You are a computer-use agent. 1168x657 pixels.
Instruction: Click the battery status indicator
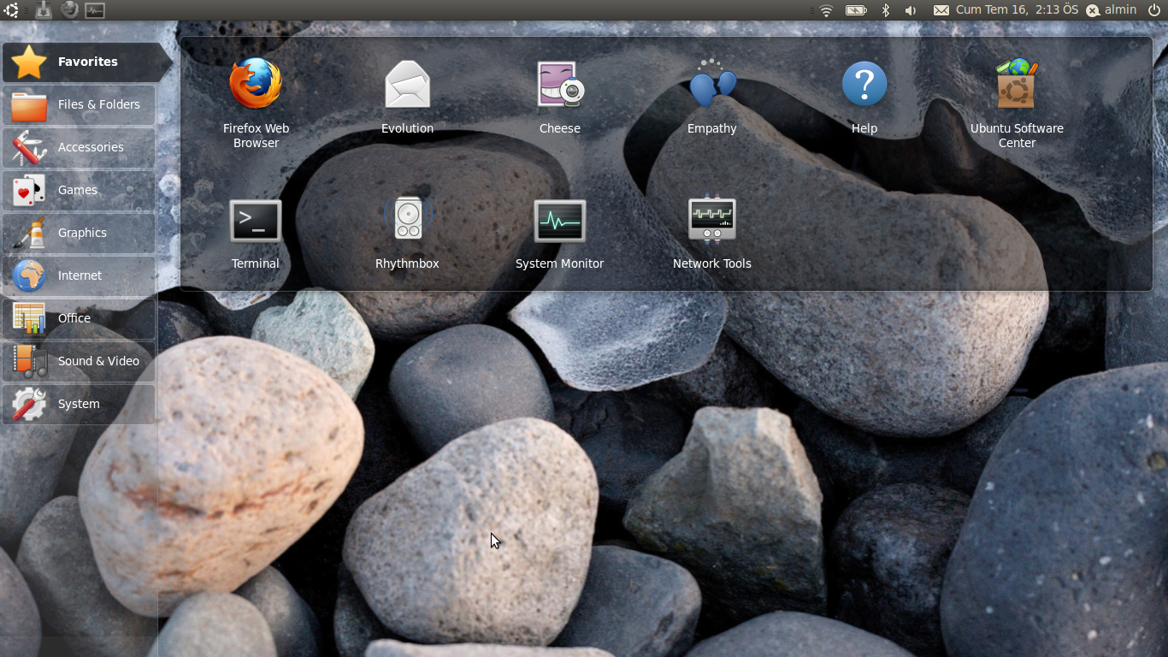click(x=856, y=10)
